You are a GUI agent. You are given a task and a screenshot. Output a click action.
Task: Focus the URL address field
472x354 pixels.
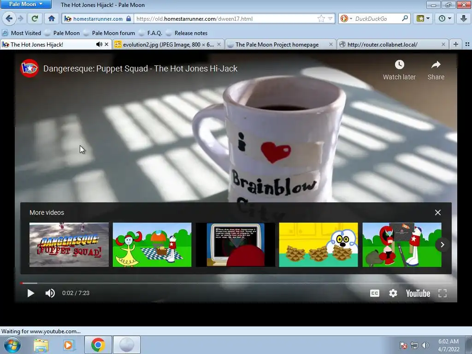[x=226, y=18]
